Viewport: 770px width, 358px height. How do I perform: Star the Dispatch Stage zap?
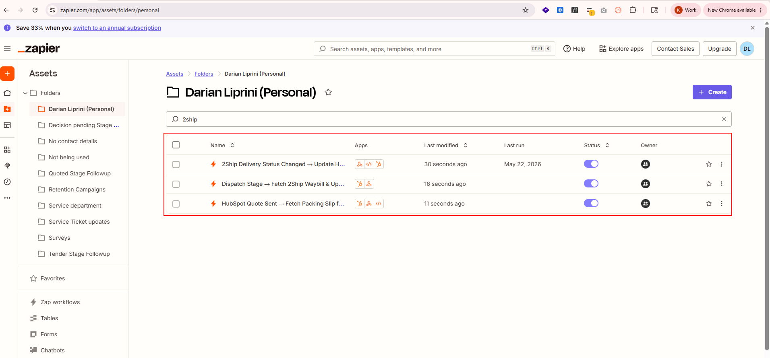point(709,184)
